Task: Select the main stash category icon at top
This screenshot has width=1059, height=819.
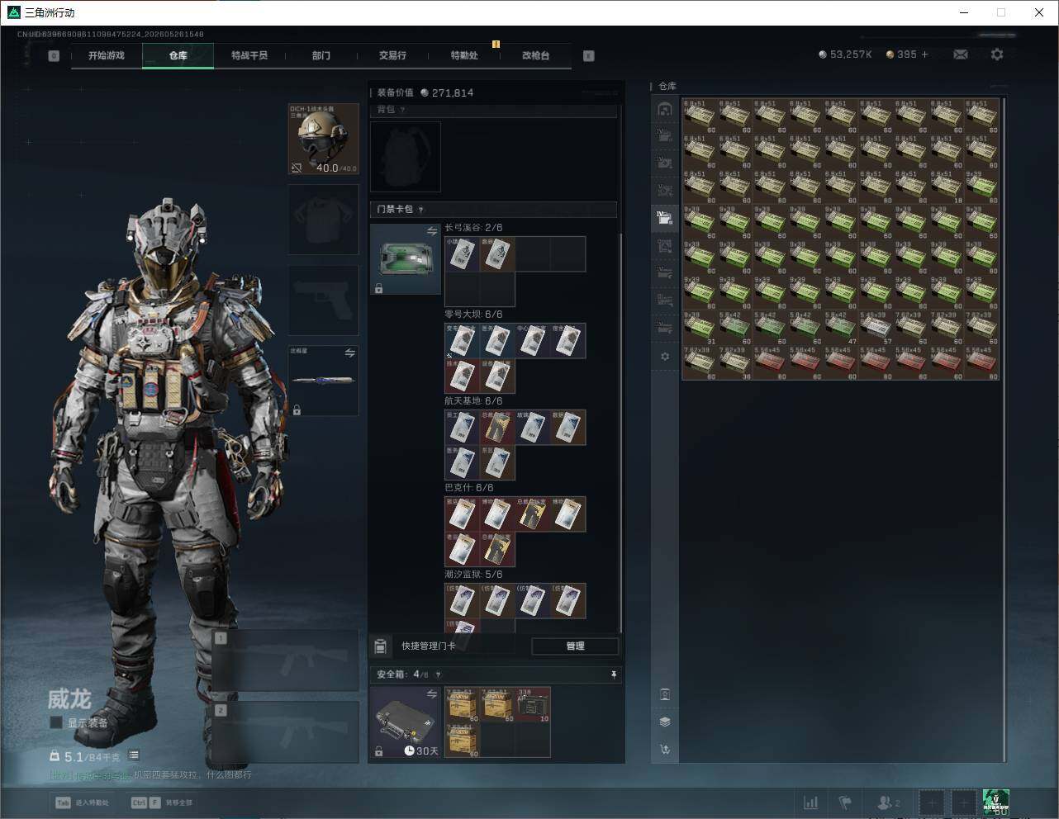Action: pyautogui.click(x=665, y=110)
